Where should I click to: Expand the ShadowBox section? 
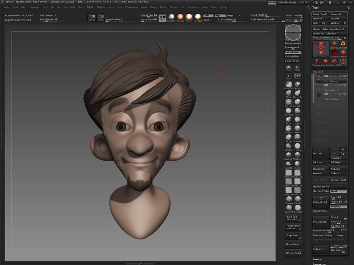[x=320, y=211]
